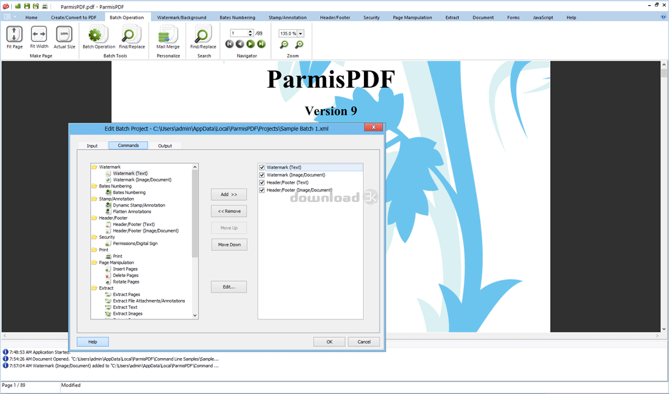Viewport: 669px width, 394px height.
Task: Go to previous page navigator icon
Action: click(x=240, y=44)
